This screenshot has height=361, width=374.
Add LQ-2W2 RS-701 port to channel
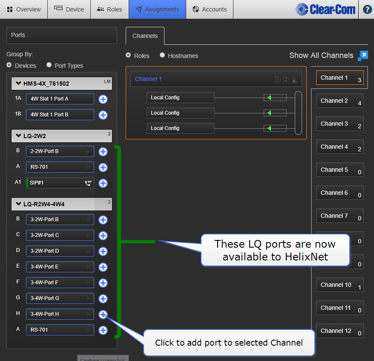[103, 168]
